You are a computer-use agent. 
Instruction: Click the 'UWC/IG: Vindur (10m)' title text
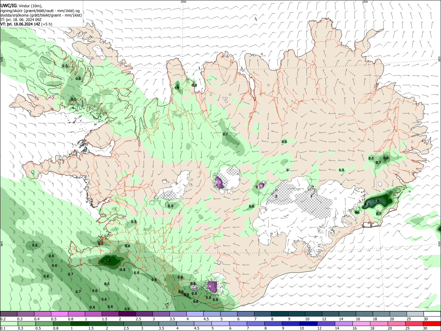pos(21,6)
